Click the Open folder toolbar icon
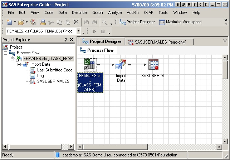Screen dimensions: 230x160 21,22
